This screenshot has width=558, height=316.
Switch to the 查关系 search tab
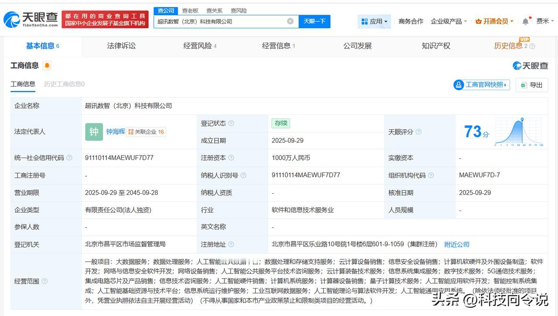214,10
